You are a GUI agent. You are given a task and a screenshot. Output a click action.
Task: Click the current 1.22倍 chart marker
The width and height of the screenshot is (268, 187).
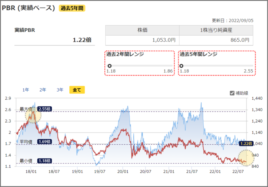246,143
